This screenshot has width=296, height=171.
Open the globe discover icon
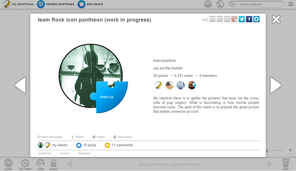tap(220, 4)
